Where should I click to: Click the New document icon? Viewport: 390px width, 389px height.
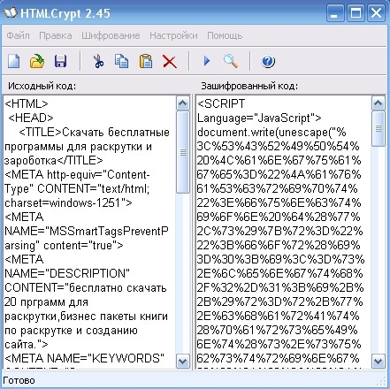(13, 61)
